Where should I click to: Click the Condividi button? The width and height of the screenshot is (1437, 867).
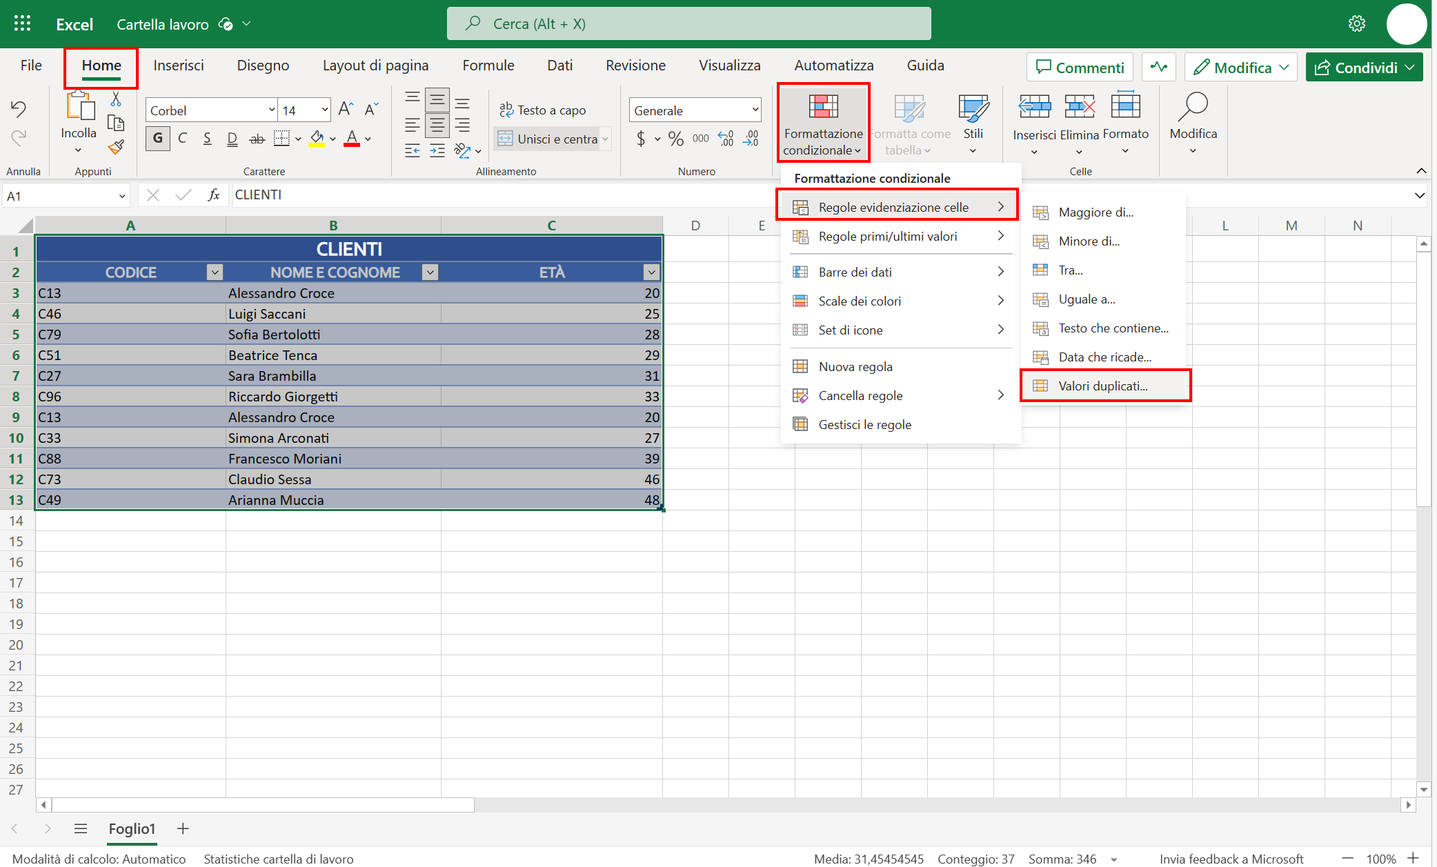pyautogui.click(x=1362, y=67)
